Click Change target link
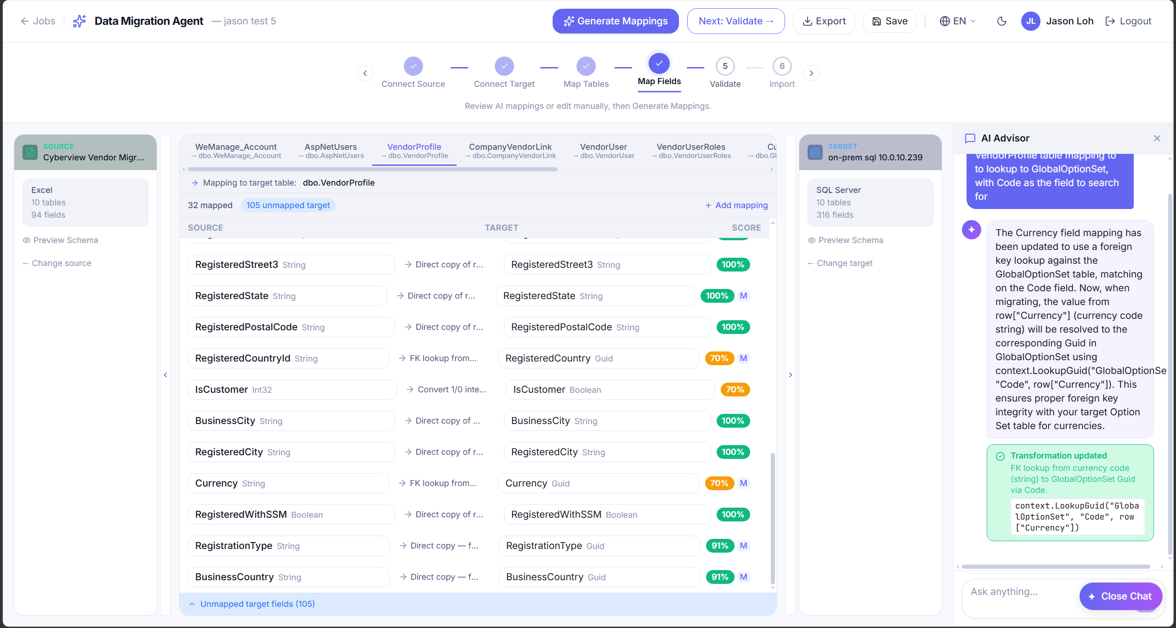The height and width of the screenshot is (628, 1176). 840,263
